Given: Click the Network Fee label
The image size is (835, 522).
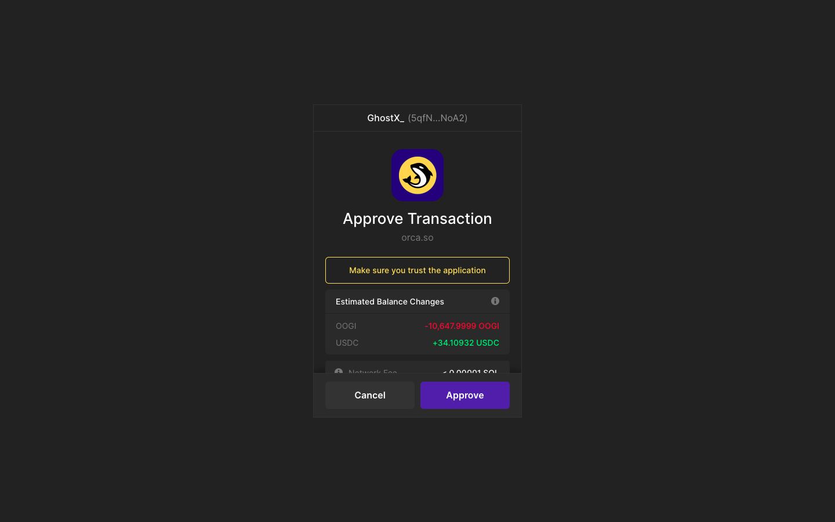Looking at the screenshot, I should click(x=373, y=371).
